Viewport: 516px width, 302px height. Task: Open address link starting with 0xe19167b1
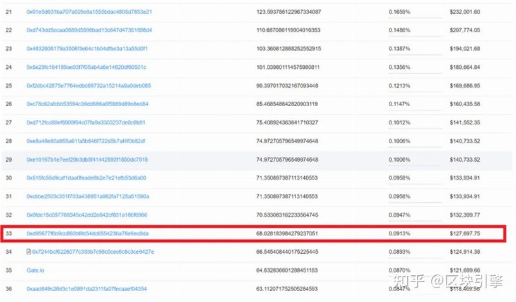87,160
